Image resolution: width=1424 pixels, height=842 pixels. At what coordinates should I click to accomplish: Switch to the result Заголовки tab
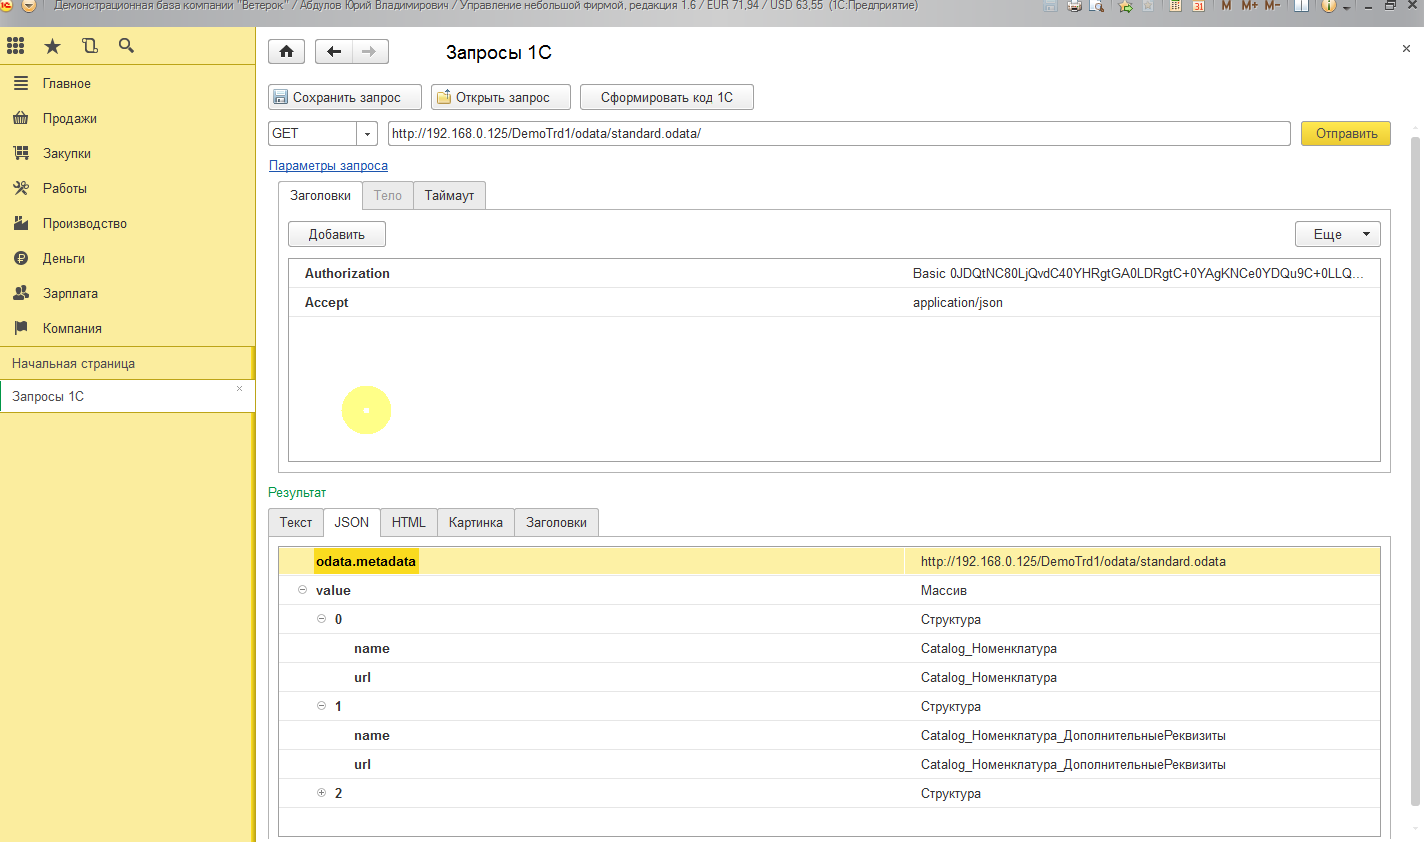click(557, 522)
